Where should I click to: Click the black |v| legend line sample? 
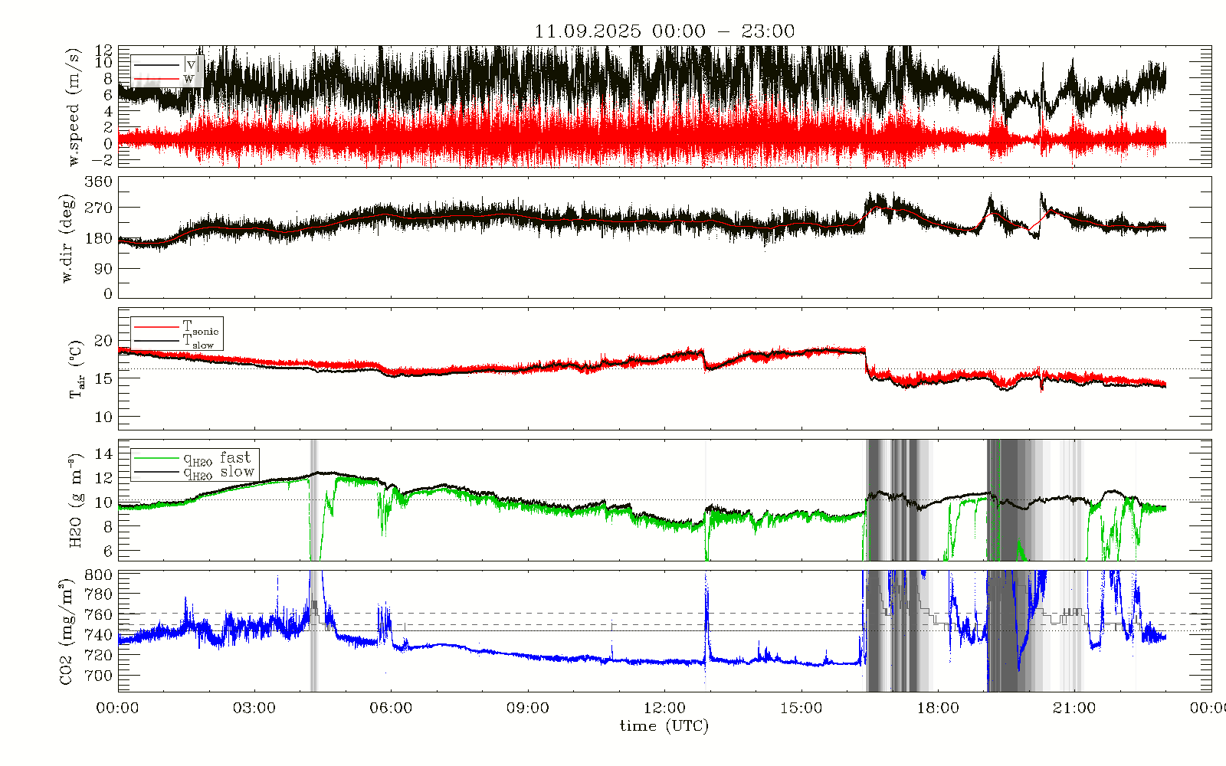[x=157, y=65]
